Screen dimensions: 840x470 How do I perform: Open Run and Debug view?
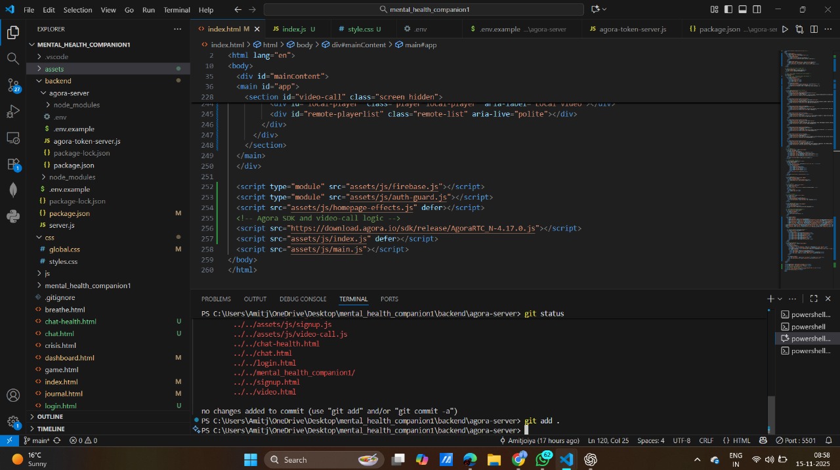pos(13,111)
